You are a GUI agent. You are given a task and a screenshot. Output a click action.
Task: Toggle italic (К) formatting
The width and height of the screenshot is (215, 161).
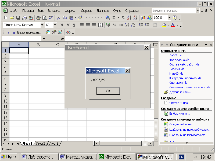(x=68, y=25)
